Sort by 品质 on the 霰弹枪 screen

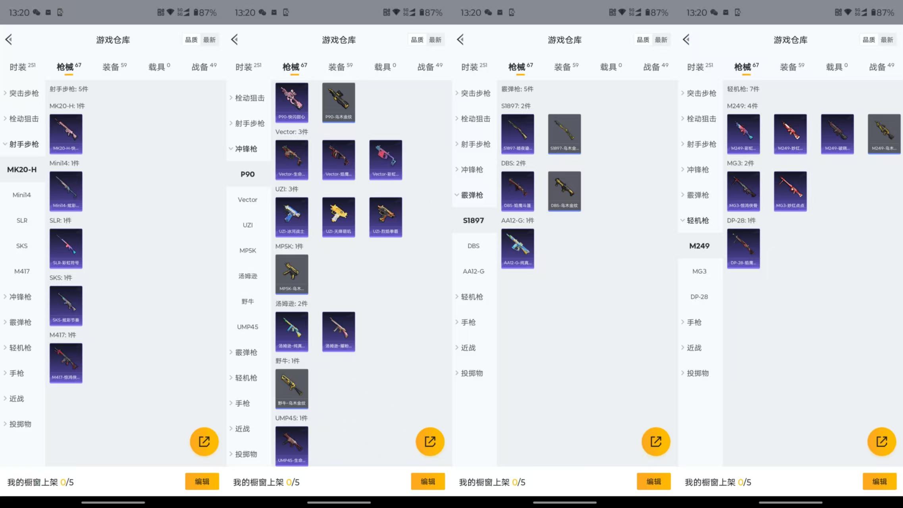point(643,40)
